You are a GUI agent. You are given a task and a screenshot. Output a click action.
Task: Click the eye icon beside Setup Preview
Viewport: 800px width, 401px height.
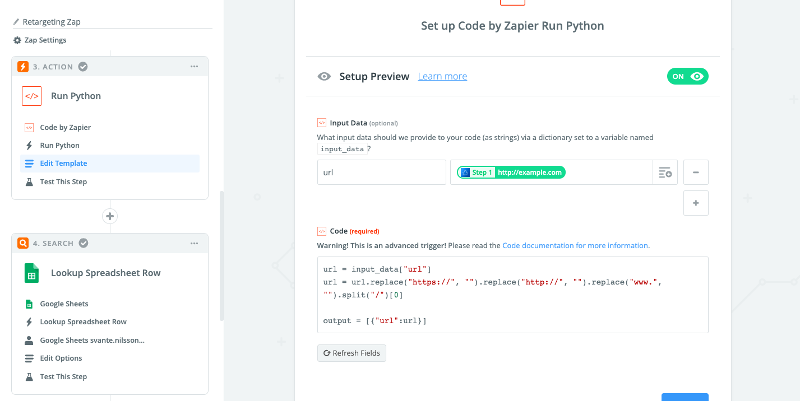324,76
